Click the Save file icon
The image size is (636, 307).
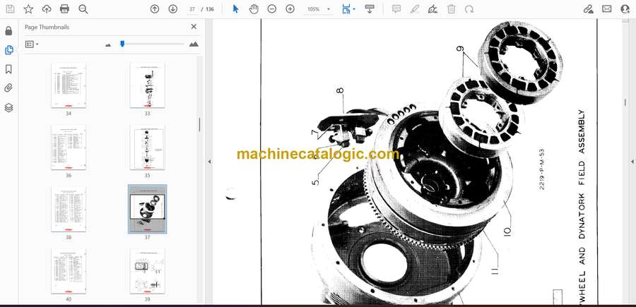[x=10, y=9]
